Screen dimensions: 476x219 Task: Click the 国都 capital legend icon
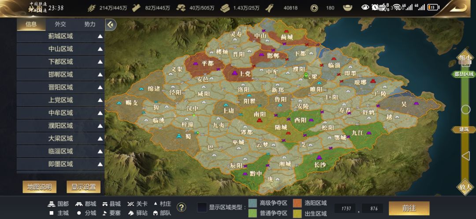(52, 204)
